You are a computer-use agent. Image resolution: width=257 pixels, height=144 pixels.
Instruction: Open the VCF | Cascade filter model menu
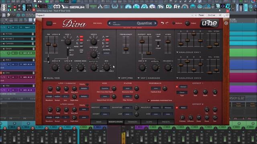click(149, 78)
